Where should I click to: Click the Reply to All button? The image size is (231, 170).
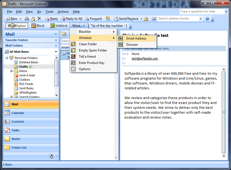point(72,19)
